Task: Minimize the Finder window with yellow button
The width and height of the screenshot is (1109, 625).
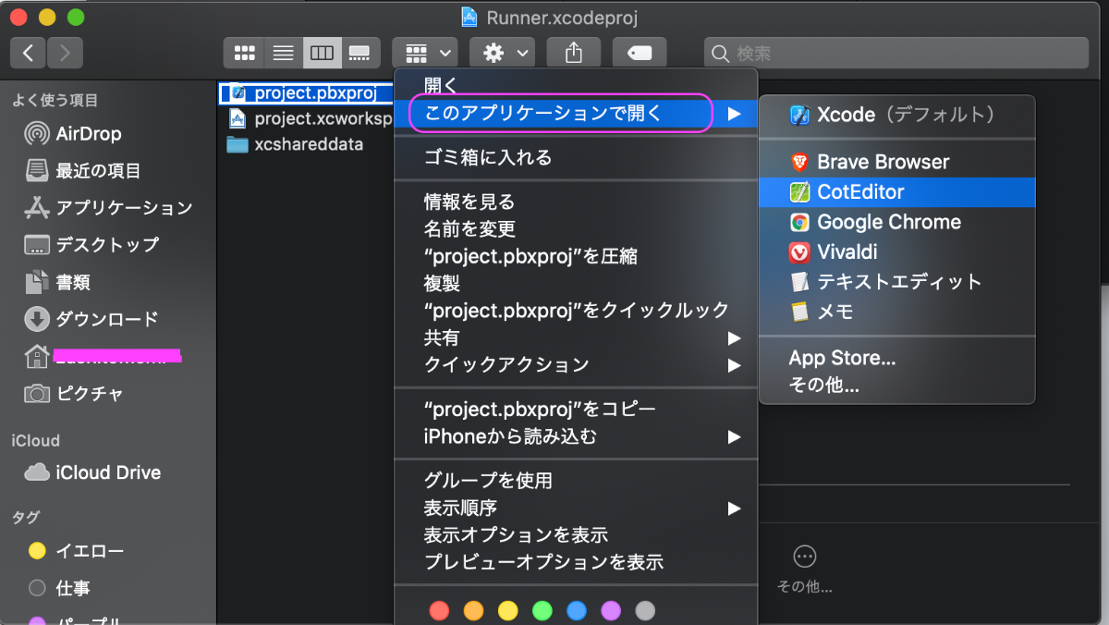Action: [47, 17]
